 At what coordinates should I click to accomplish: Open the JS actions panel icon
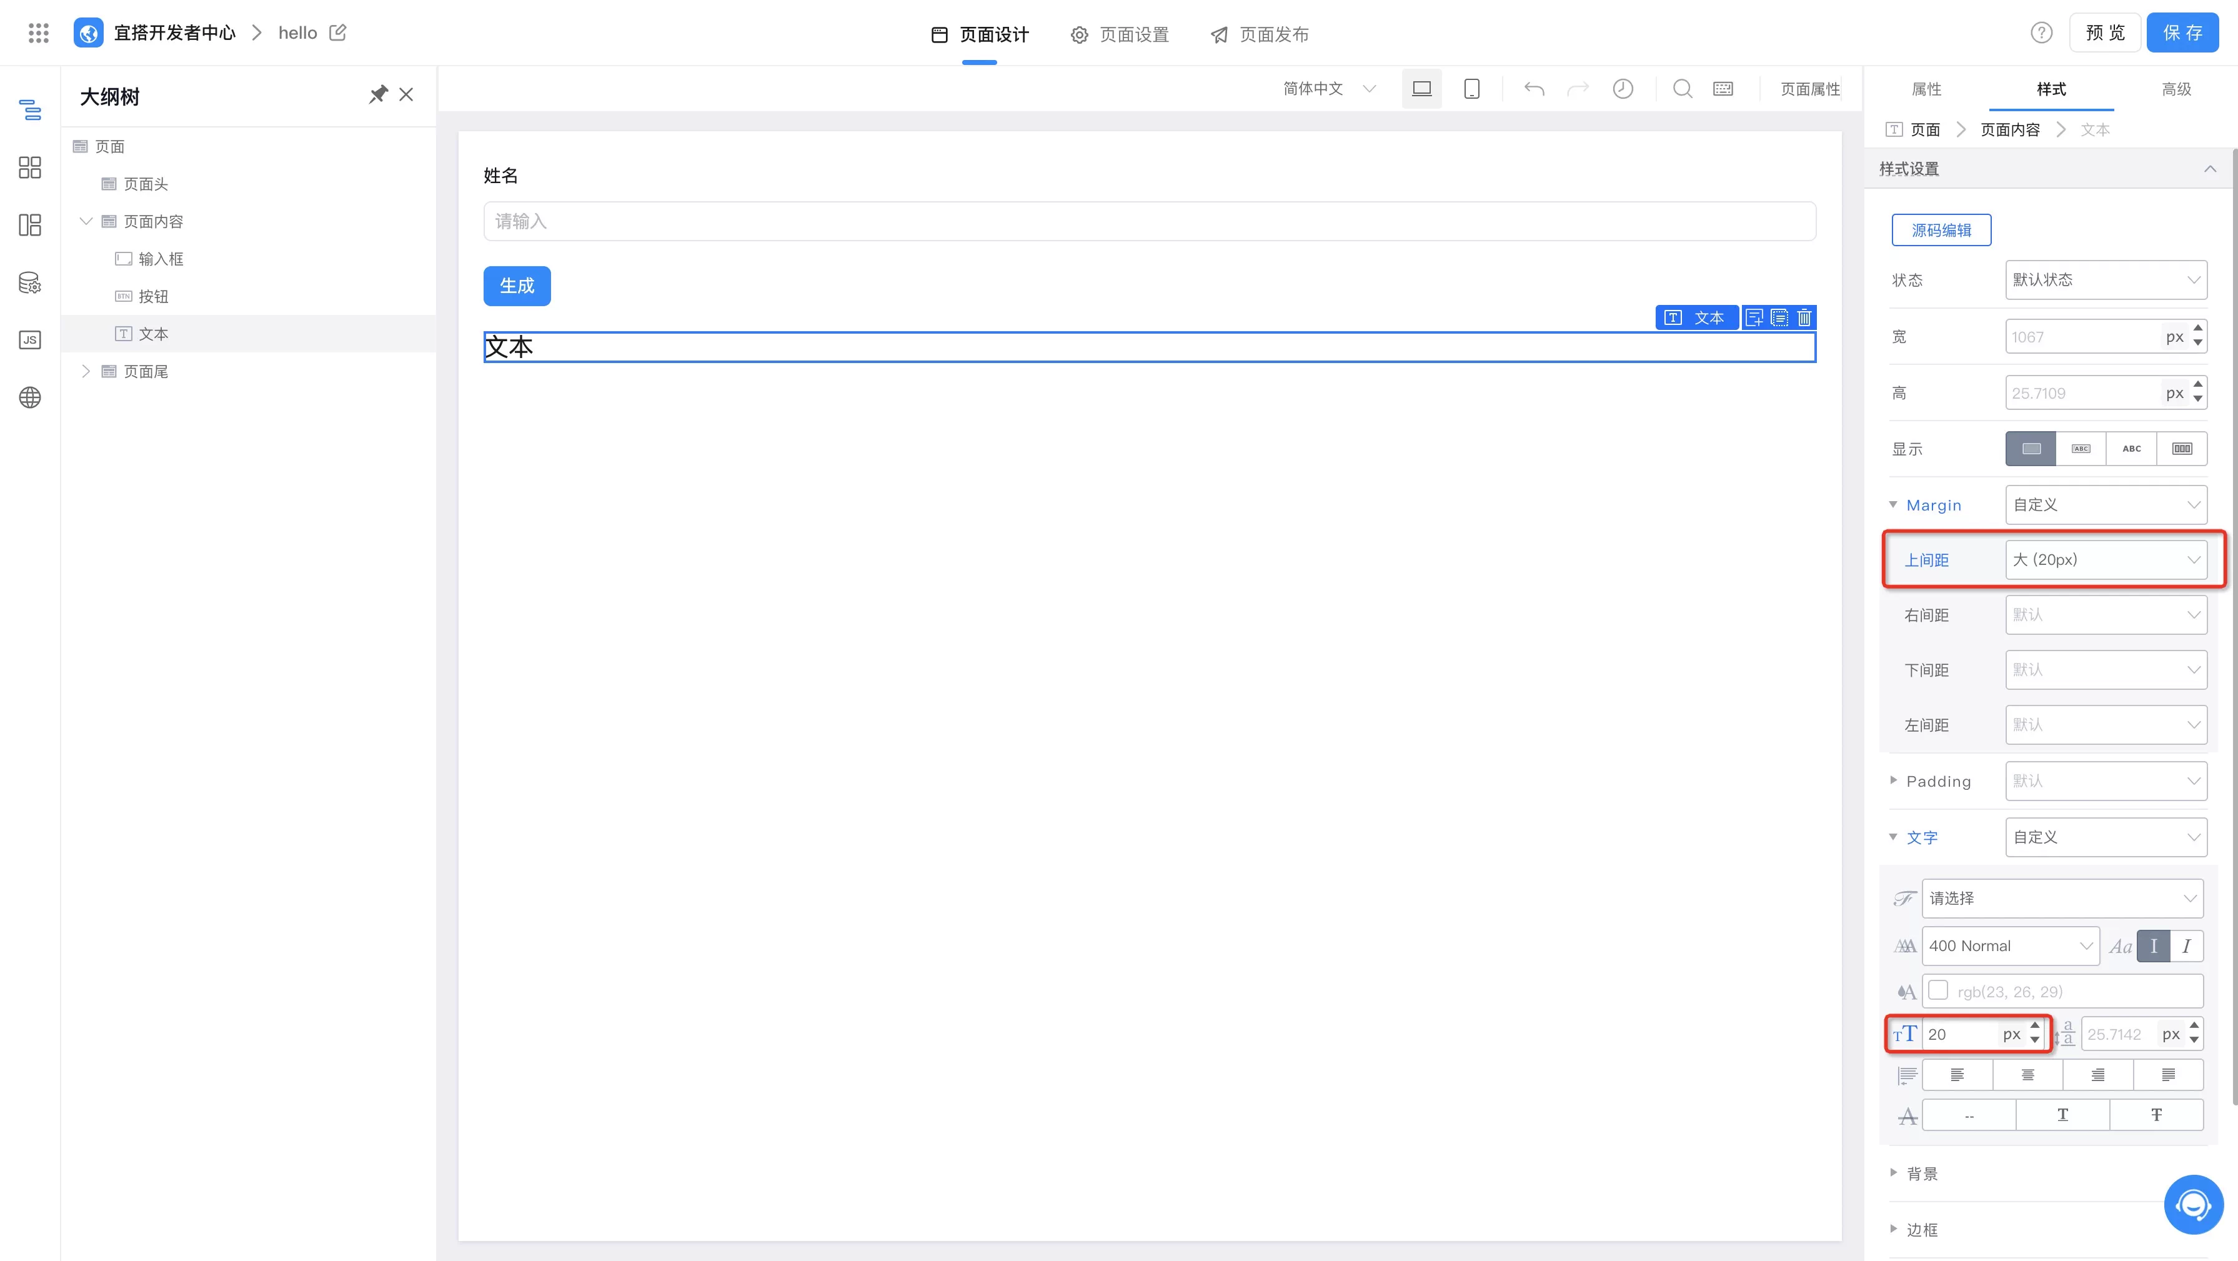pyautogui.click(x=29, y=340)
